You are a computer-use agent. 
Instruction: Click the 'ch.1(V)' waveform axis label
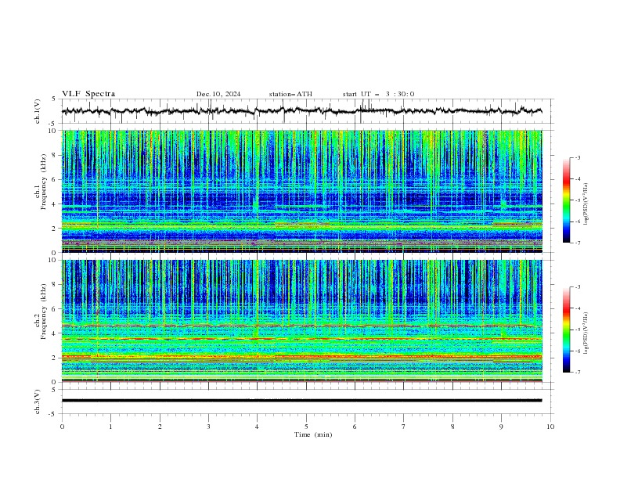coord(38,111)
